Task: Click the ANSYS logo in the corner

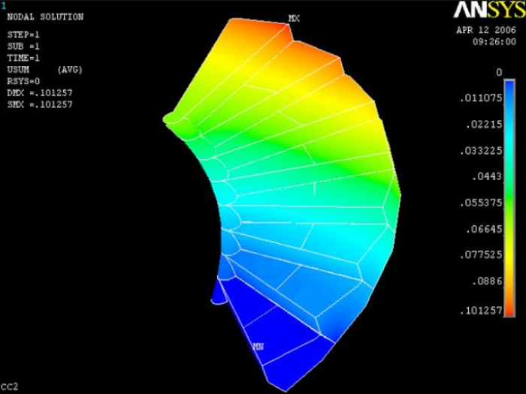Action: 485,10
